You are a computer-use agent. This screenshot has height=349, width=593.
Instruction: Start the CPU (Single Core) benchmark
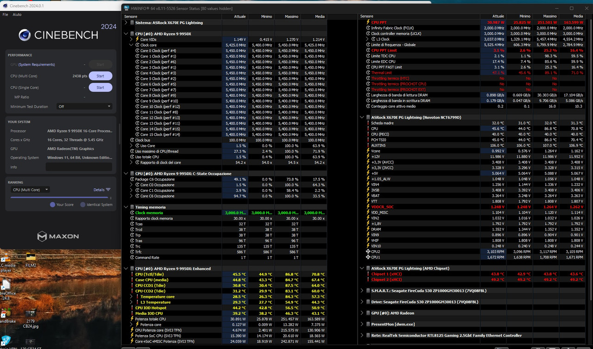click(101, 88)
